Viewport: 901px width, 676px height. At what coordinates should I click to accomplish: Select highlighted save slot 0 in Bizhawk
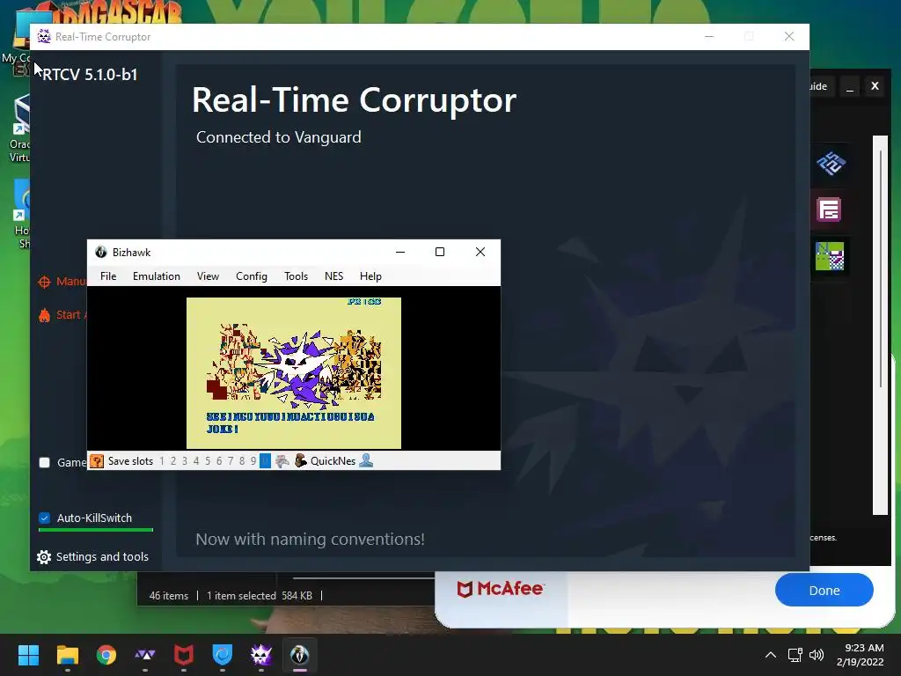[265, 461]
